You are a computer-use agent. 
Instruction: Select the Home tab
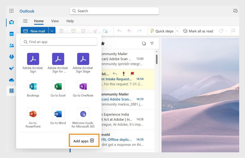39,21
